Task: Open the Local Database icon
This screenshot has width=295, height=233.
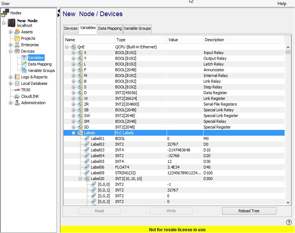Action: (17, 83)
